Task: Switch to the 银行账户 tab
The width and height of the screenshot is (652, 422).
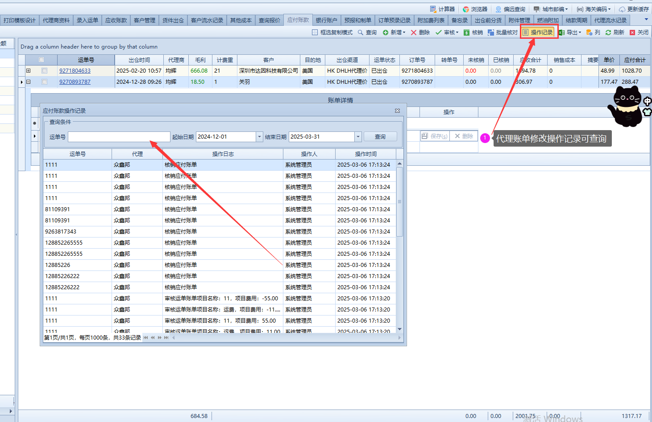Action: (x=326, y=20)
